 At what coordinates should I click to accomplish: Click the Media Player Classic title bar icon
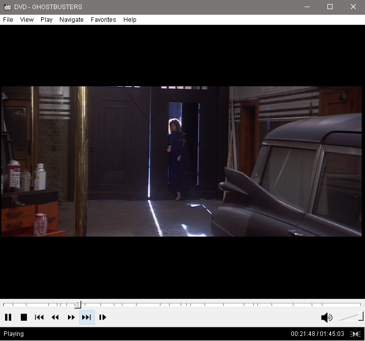point(8,7)
